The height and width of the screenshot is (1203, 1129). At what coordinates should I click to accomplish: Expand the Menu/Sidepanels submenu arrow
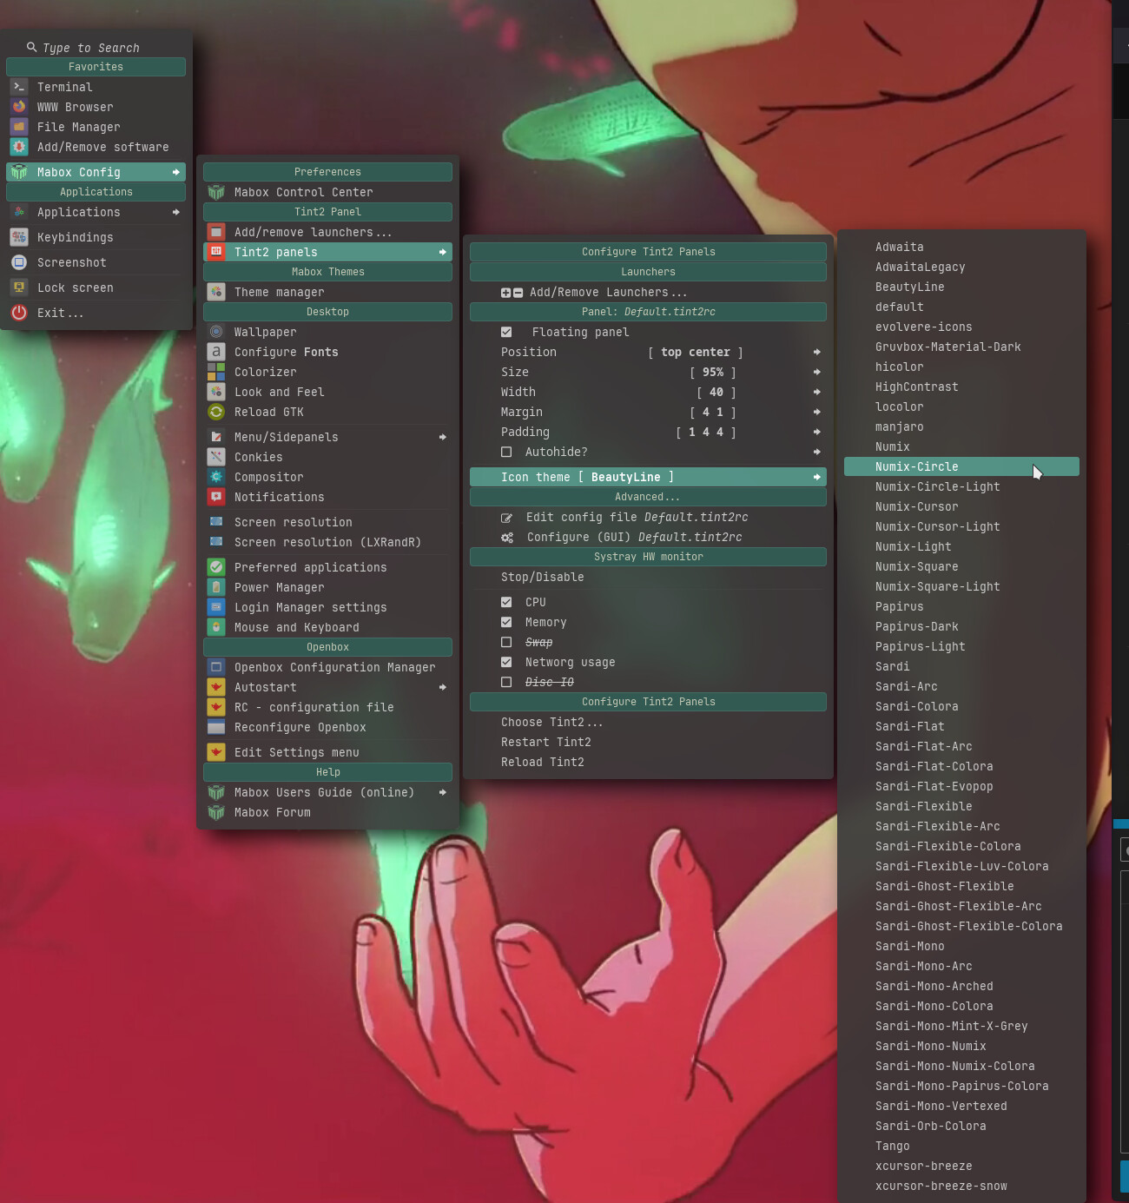(442, 437)
